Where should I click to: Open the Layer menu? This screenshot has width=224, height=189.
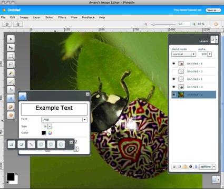[x=37, y=17]
